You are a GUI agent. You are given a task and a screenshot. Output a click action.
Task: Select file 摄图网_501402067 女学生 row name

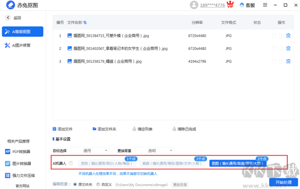120,48
